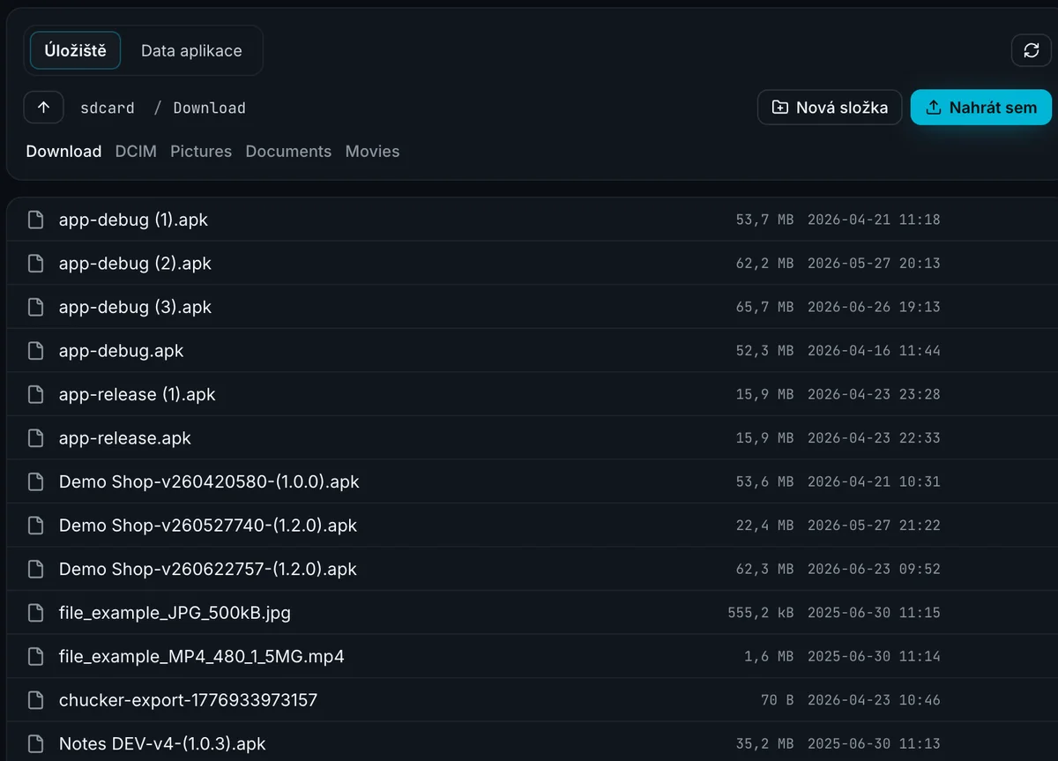
Task: Select file name app-release (1).apk
Action: click(137, 394)
